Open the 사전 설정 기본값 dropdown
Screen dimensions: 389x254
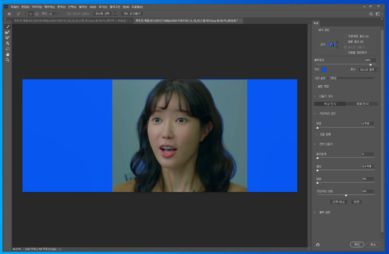[352, 78]
